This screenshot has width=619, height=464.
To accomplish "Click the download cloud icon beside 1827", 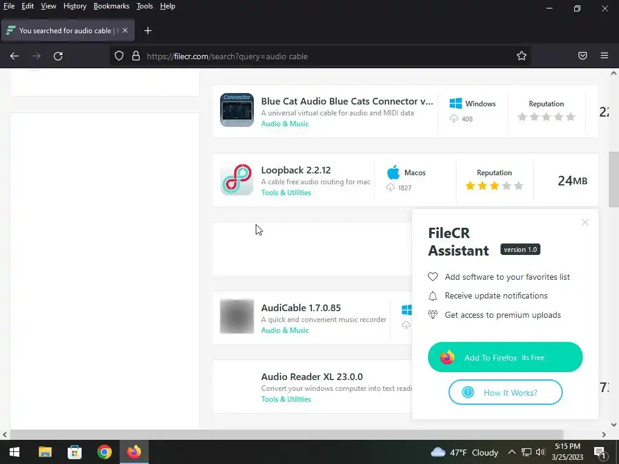I will tap(391, 187).
